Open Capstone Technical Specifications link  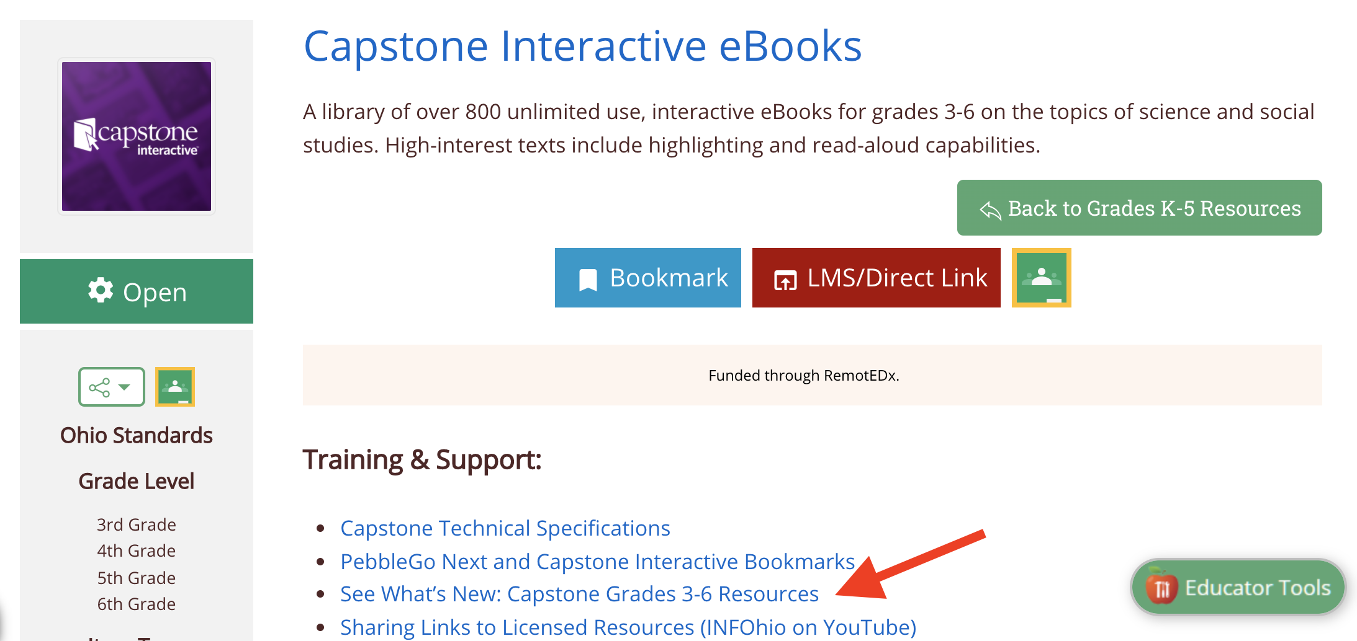tap(505, 528)
